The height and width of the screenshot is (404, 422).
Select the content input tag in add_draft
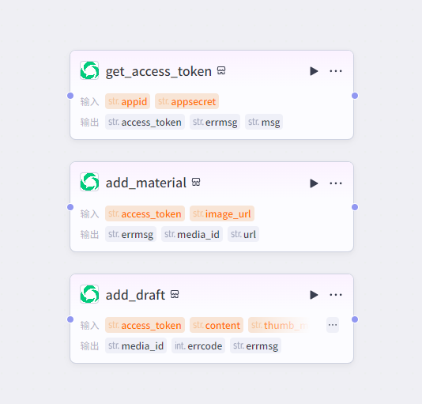pos(217,325)
